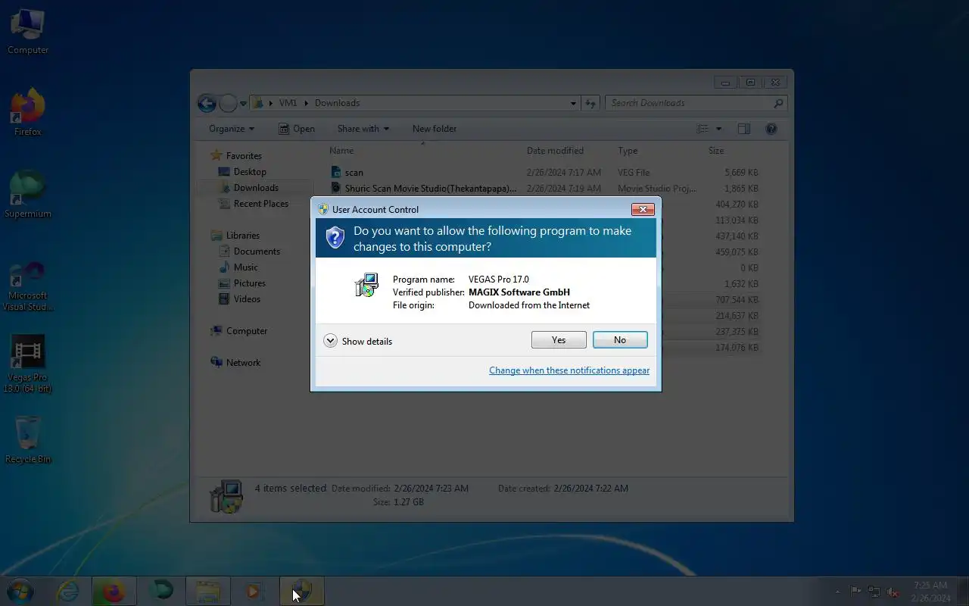
Task: Open Firefox desktop shortcut
Action: (x=28, y=113)
